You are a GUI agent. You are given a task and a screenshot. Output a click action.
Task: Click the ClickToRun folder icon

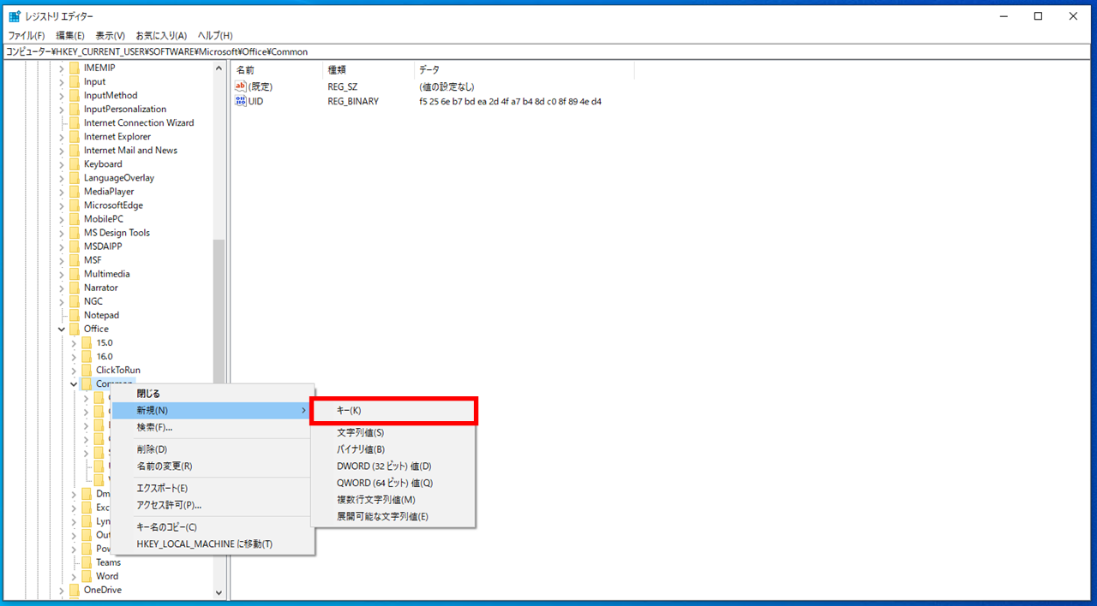tap(87, 370)
